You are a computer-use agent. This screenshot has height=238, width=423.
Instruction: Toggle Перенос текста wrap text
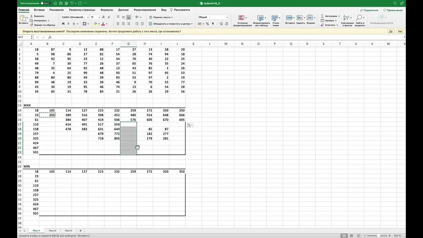pyautogui.click(x=161, y=17)
